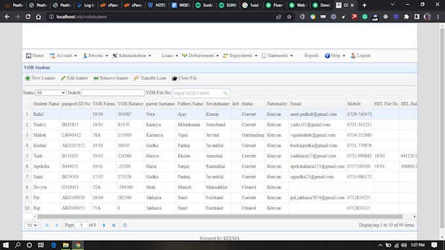Click the horizontal scrollbar of the grid
This screenshot has height=250, width=445.
click(x=220, y=217)
